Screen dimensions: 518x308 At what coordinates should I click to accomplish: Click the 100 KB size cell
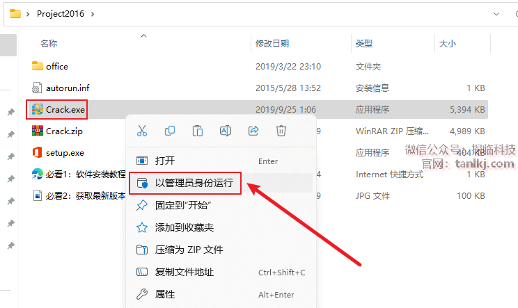tap(471, 196)
